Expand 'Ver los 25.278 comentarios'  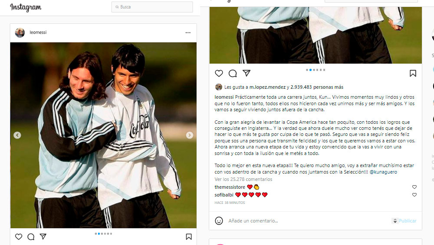pyautogui.click(x=243, y=179)
